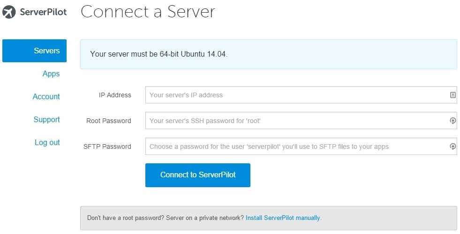This screenshot has width=460, height=234.
Task: Click the autofill icon in Root Password field
Action: 452,121
